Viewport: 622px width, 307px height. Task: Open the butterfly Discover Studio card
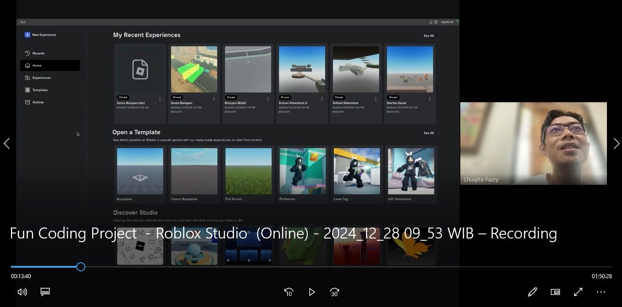(411, 246)
